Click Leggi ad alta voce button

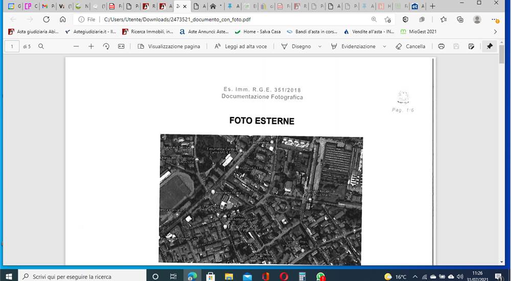(x=241, y=46)
